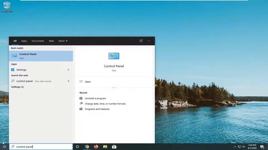268x150 pixels.
Task: Open control panel web results entry
Action: coord(41,81)
